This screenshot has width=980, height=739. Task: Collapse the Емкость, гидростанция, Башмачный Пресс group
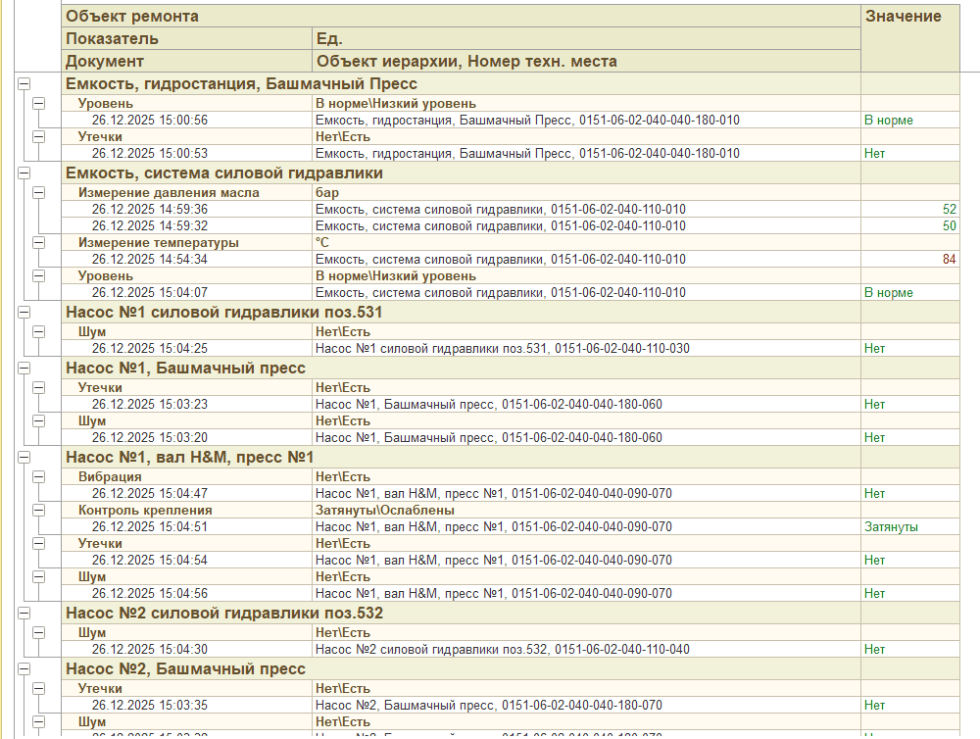pos(24,83)
